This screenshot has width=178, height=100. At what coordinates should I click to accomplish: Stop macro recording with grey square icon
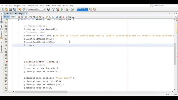pos(67,17)
